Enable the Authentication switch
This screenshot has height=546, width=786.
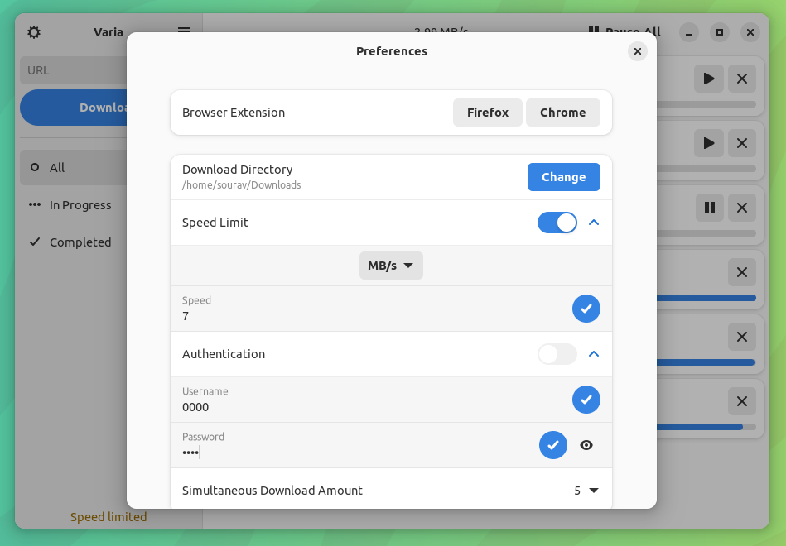point(557,354)
